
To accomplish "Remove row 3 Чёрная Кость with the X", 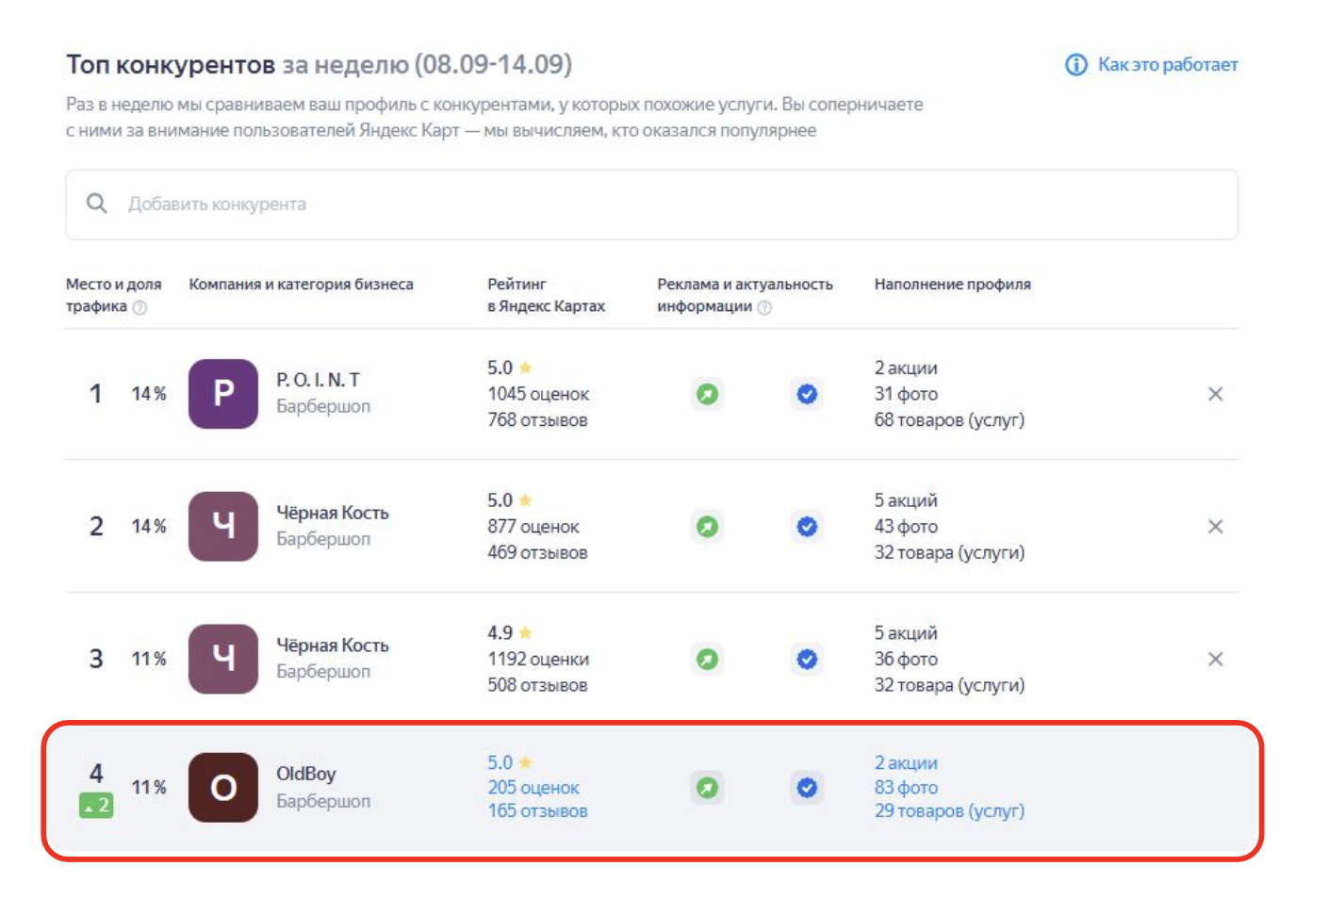I will tap(1216, 659).
